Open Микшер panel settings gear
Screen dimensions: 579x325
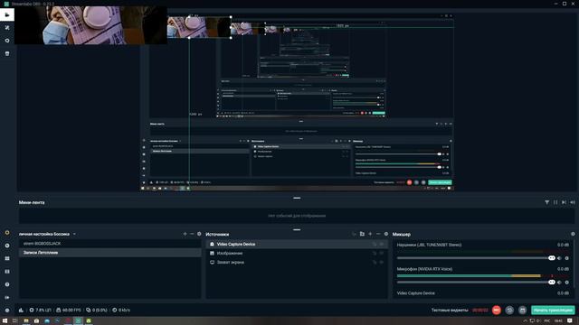pos(573,234)
